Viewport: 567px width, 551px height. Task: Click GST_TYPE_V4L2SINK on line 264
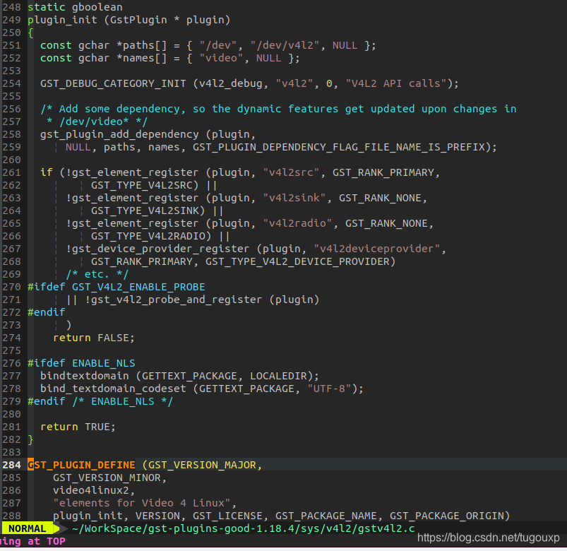click(145, 211)
